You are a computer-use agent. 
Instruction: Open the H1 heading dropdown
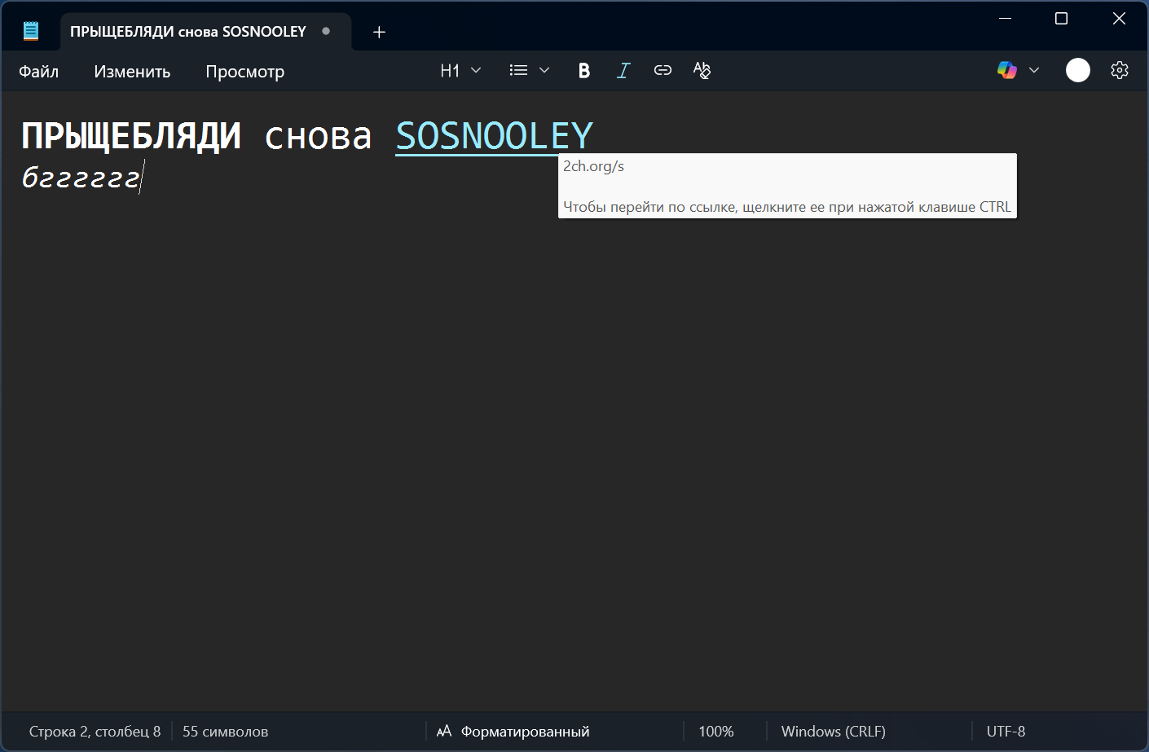pyautogui.click(x=460, y=71)
